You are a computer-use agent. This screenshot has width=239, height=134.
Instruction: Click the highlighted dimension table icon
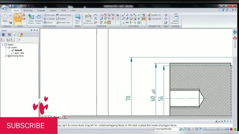click(x=109, y=23)
